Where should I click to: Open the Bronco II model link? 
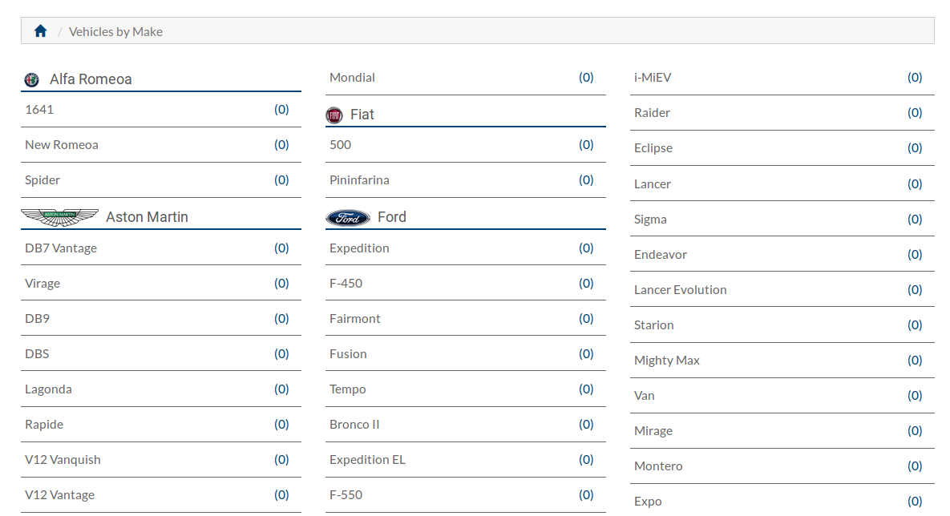pyautogui.click(x=354, y=425)
